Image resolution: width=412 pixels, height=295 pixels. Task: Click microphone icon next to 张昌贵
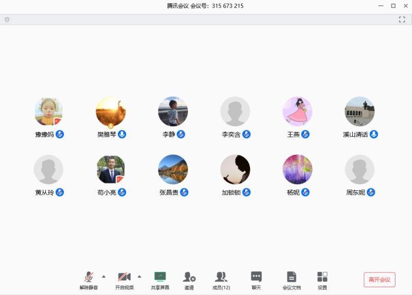click(x=184, y=192)
